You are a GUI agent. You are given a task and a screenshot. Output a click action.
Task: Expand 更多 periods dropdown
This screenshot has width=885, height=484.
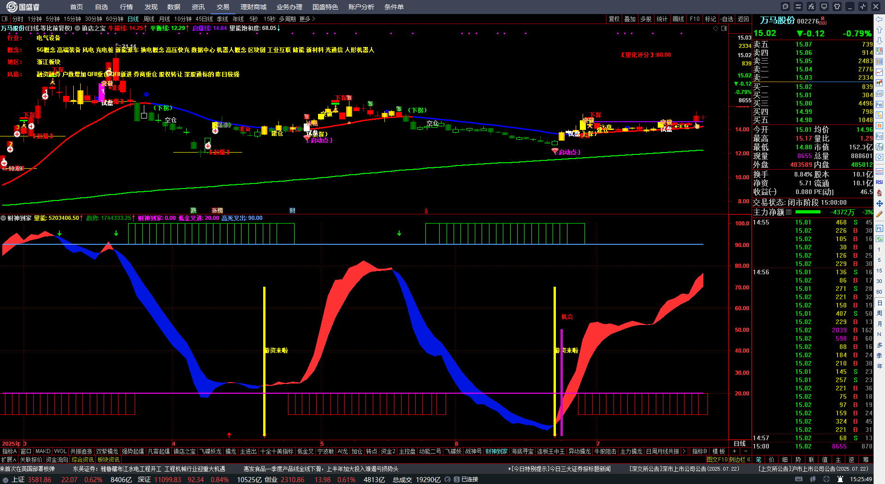(307, 19)
